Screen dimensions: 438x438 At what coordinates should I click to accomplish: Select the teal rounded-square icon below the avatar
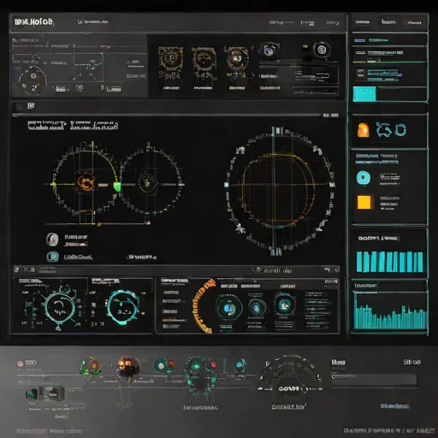pos(53,257)
